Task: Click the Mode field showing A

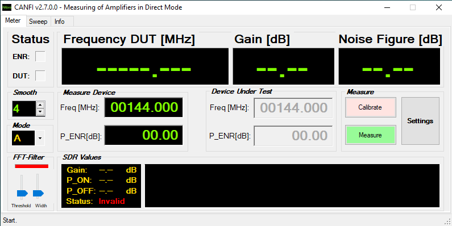Action: (24, 138)
